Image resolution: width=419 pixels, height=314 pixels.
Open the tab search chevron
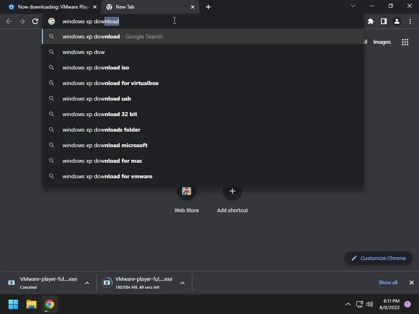(353, 6)
